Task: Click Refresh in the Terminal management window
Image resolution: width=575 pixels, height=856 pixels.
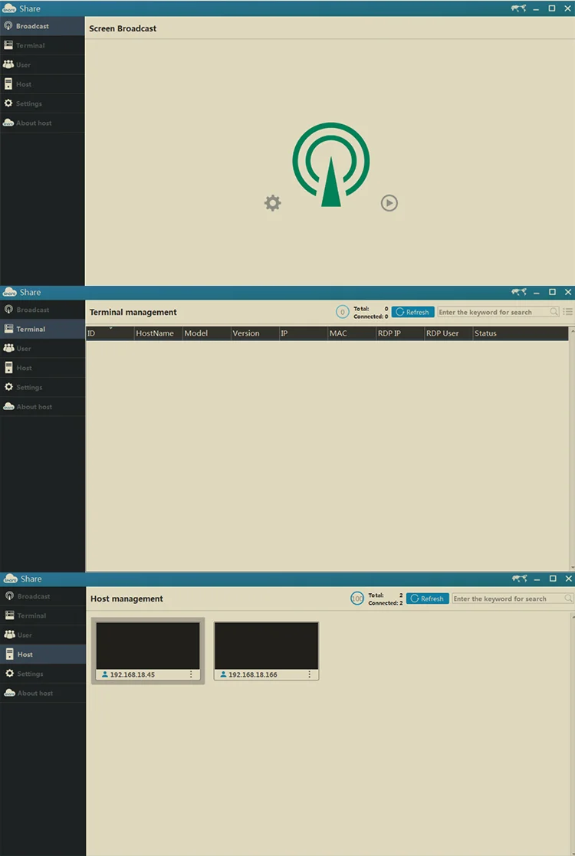Action: tap(412, 312)
